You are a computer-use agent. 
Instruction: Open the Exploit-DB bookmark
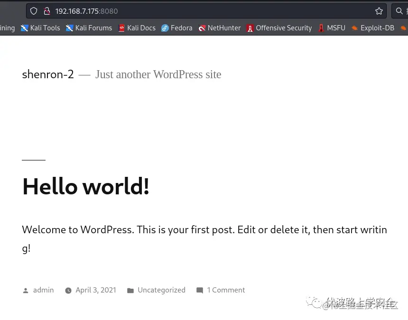coord(373,28)
